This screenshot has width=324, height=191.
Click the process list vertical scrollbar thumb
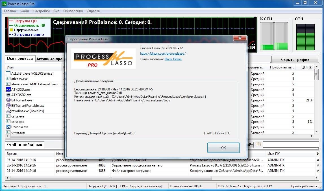click(x=316, y=75)
